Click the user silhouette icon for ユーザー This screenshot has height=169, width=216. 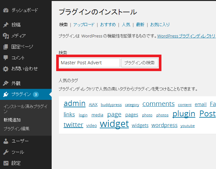(5, 141)
